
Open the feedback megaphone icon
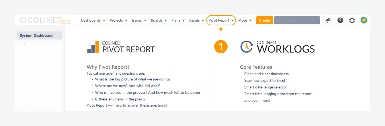click(328, 20)
